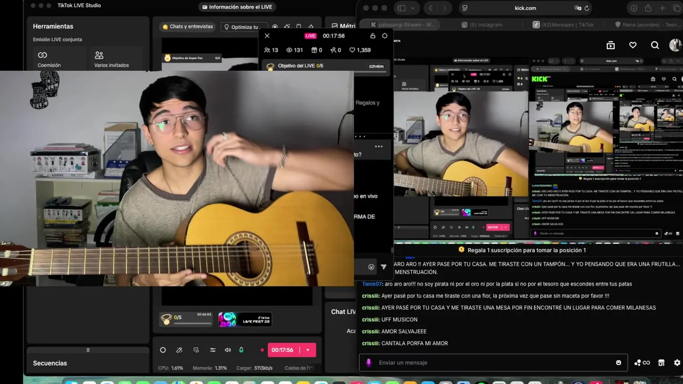Open Kick following heart icon
This screenshot has width=683, height=384.
tap(633, 45)
